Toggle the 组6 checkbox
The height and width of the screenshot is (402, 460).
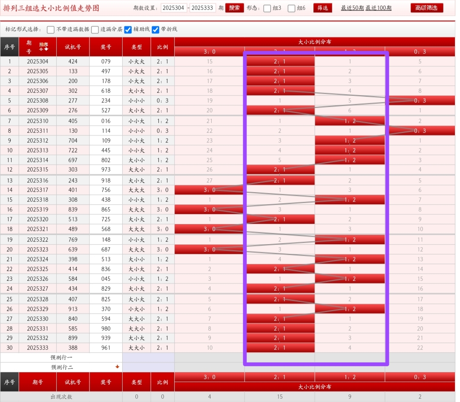point(291,8)
